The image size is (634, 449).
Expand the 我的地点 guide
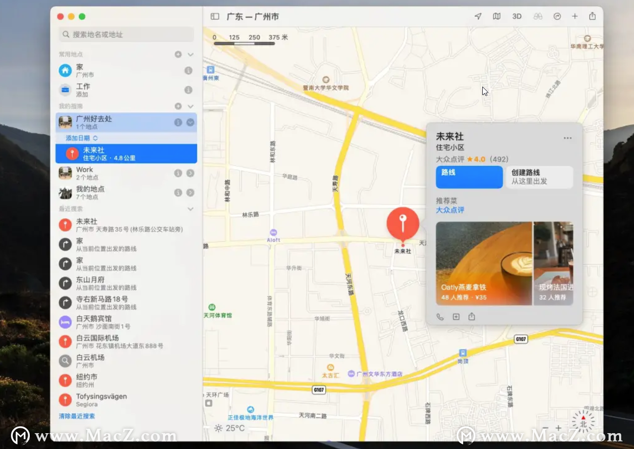190,193
